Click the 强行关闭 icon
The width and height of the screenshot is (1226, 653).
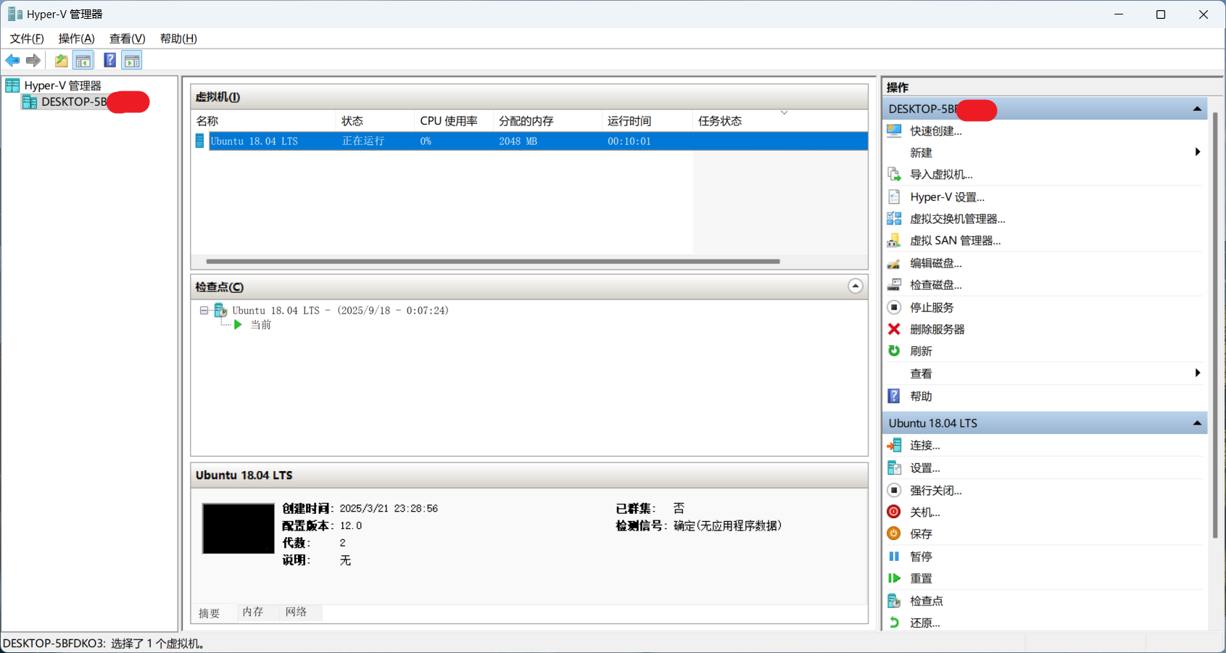point(894,490)
